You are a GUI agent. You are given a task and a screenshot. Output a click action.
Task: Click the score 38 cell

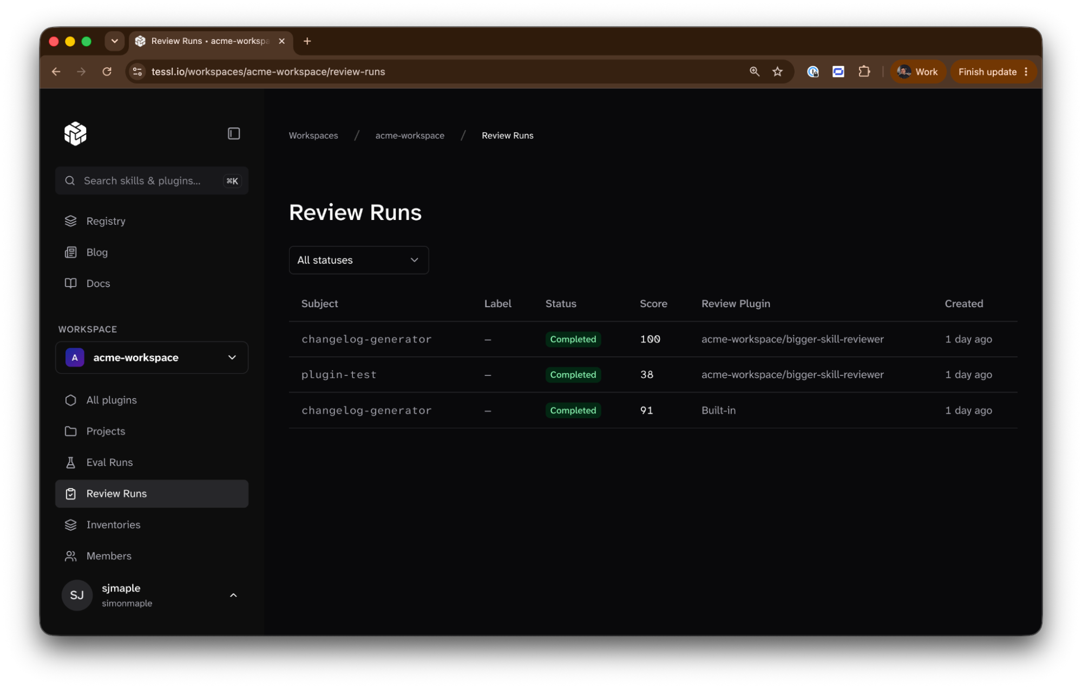click(x=646, y=374)
